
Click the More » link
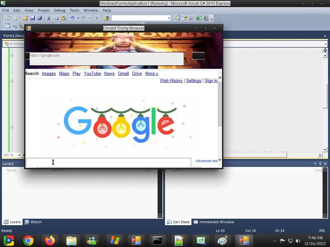coord(151,74)
